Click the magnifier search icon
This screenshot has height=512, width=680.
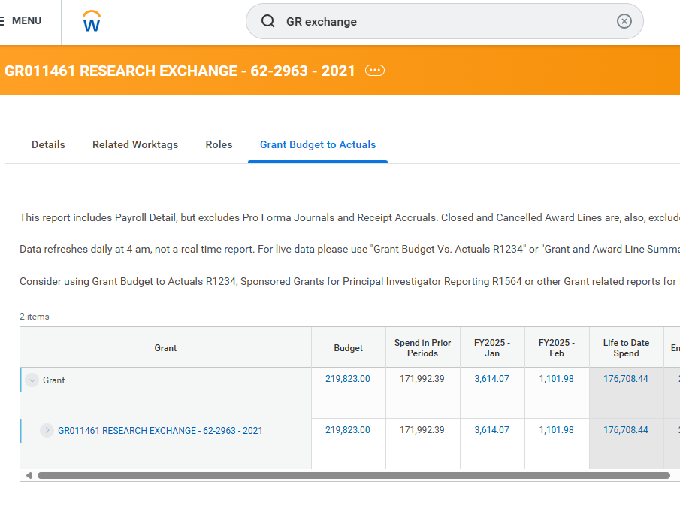pyautogui.click(x=268, y=21)
